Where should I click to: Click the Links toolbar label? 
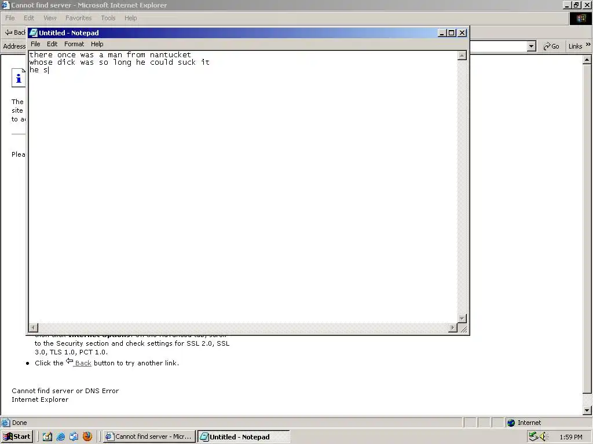click(x=575, y=46)
